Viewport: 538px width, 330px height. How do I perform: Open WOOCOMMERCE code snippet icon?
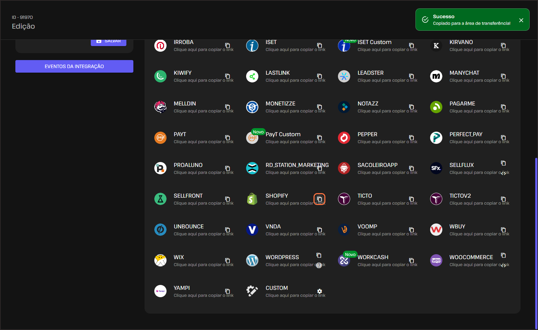(503, 266)
